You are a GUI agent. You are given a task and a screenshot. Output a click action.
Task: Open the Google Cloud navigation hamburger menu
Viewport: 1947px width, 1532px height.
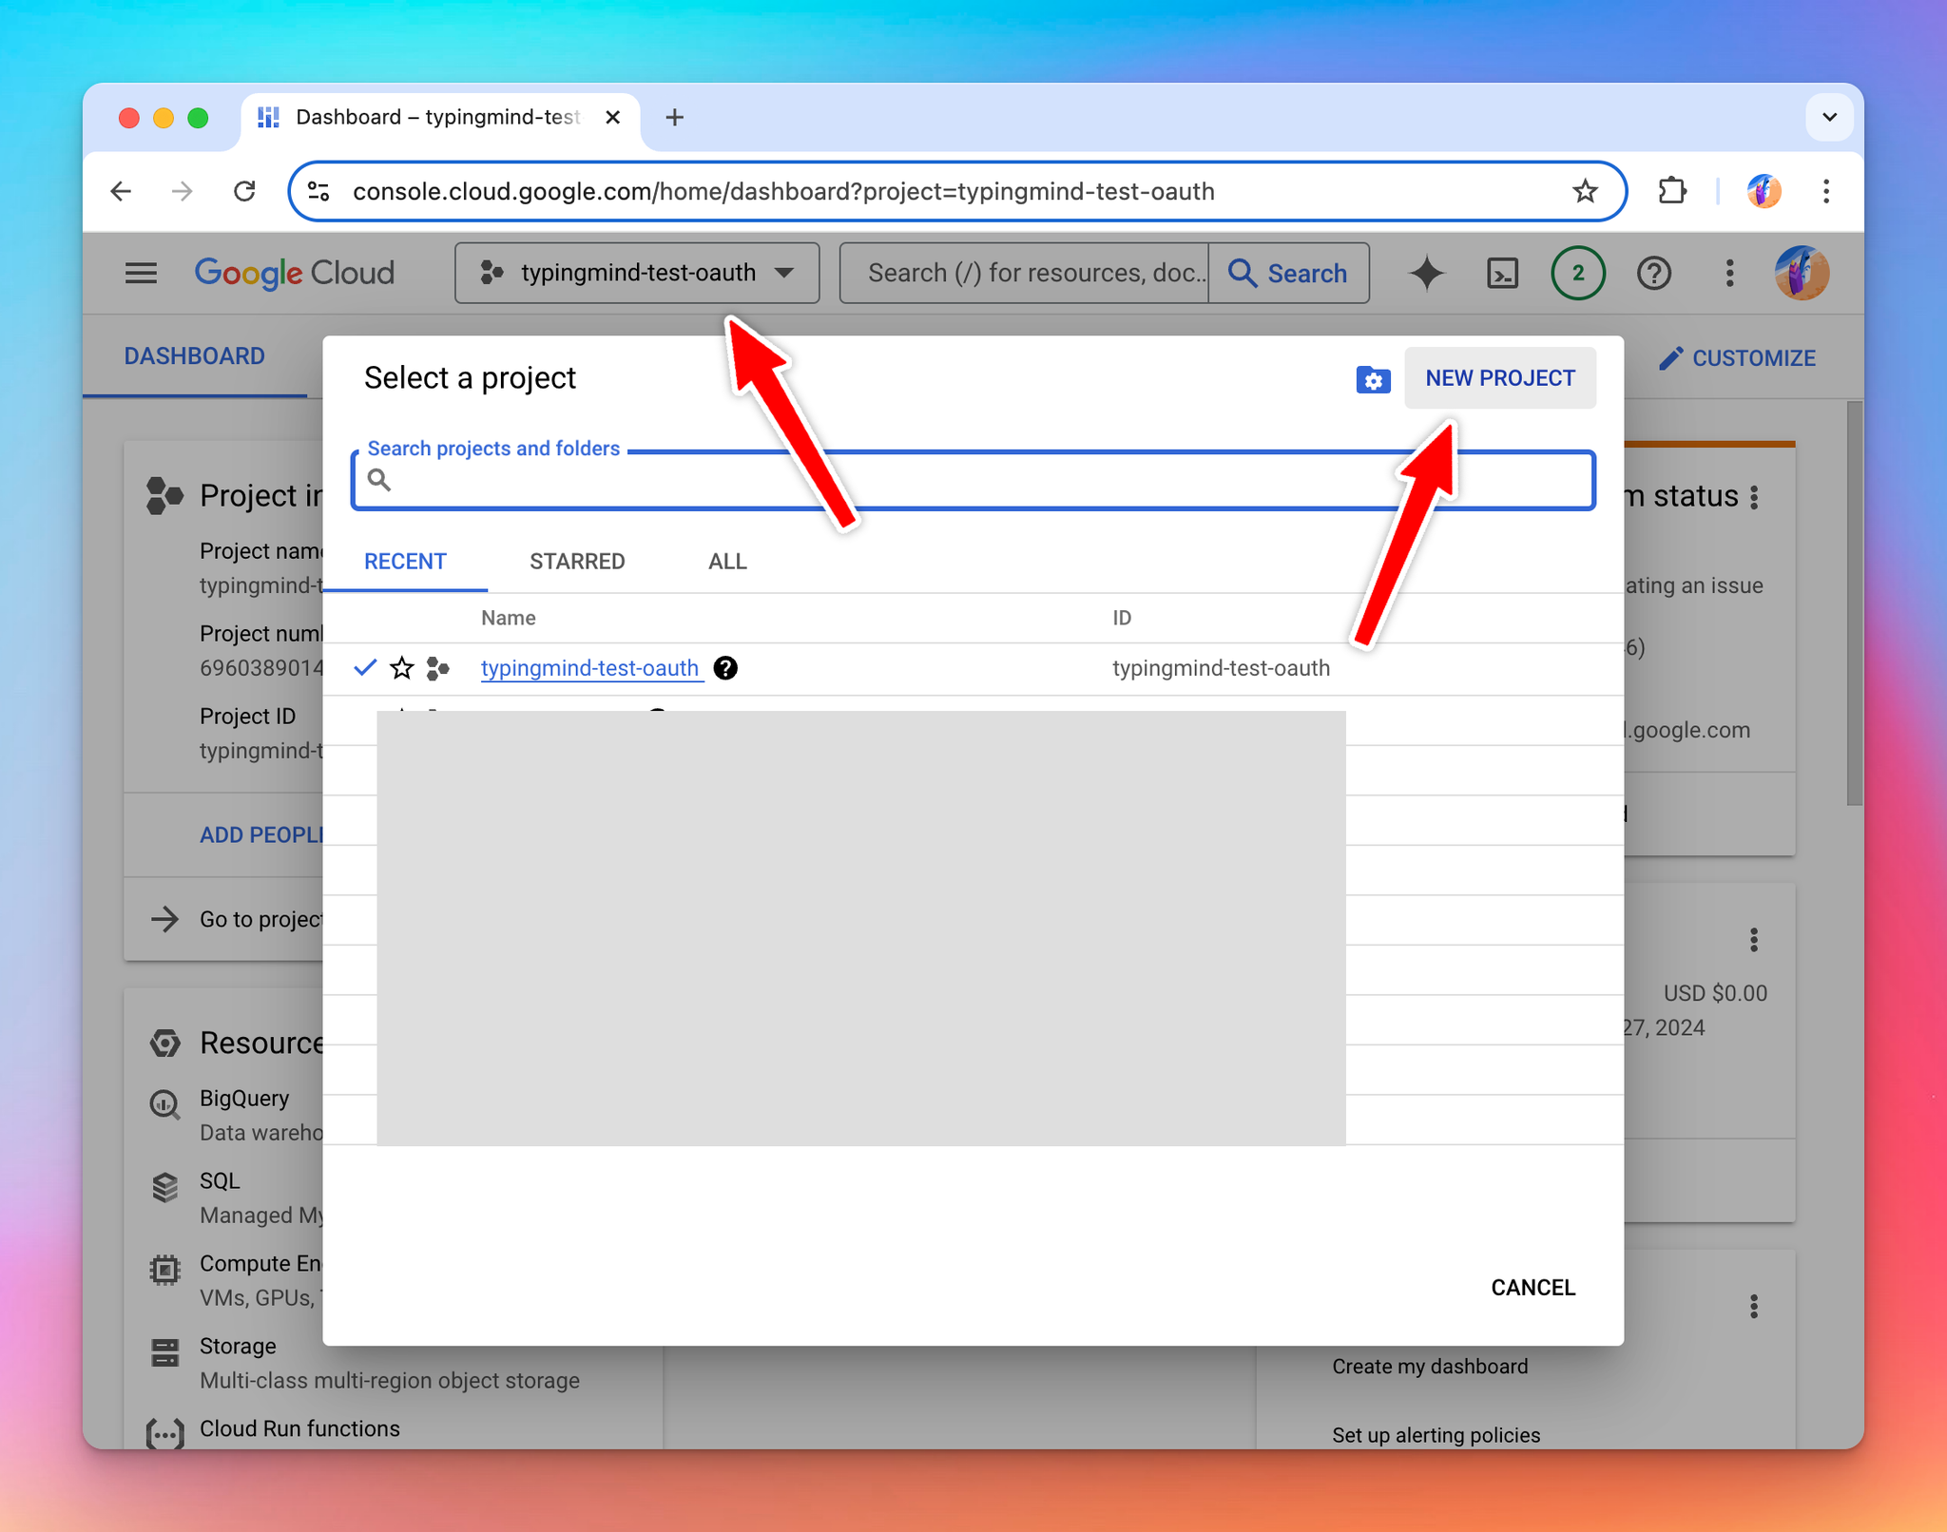click(x=141, y=274)
